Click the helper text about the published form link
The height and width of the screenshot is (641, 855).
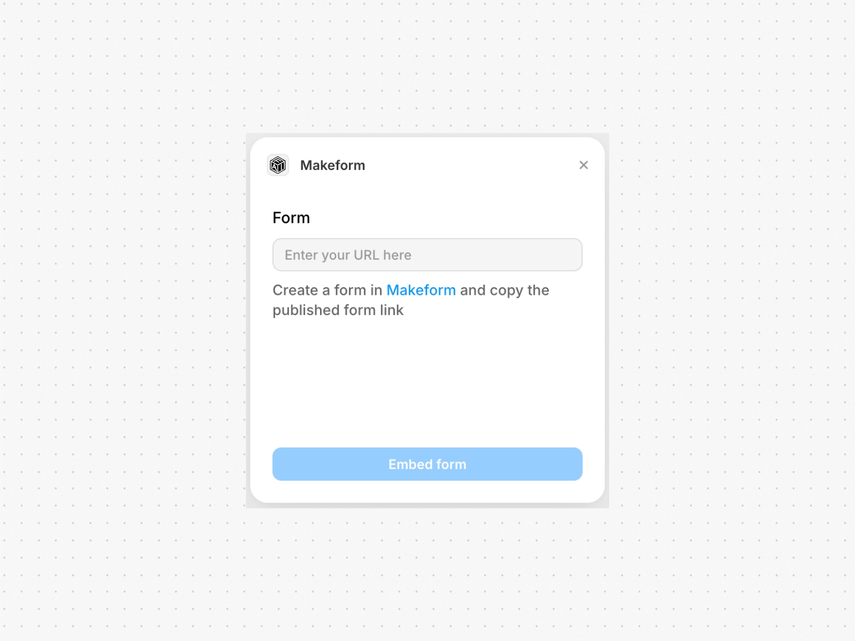(338, 310)
